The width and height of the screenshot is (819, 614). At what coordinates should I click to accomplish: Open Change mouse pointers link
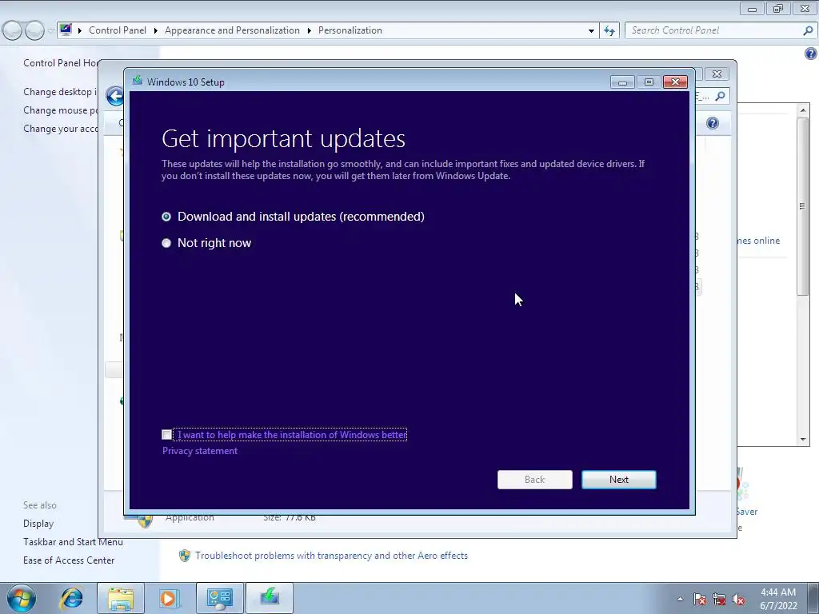coord(61,110)
